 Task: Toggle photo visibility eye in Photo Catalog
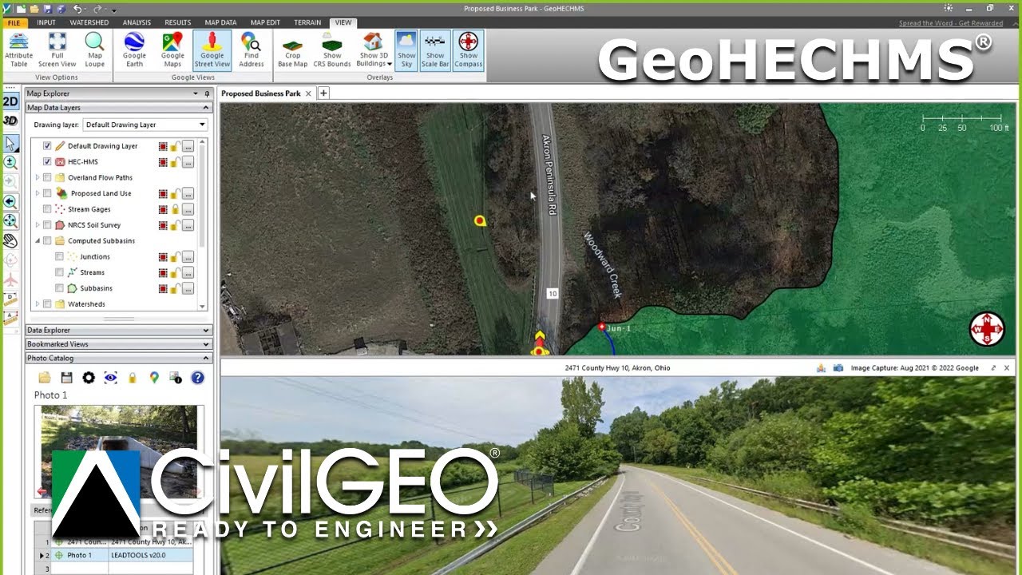coord(110,378)
